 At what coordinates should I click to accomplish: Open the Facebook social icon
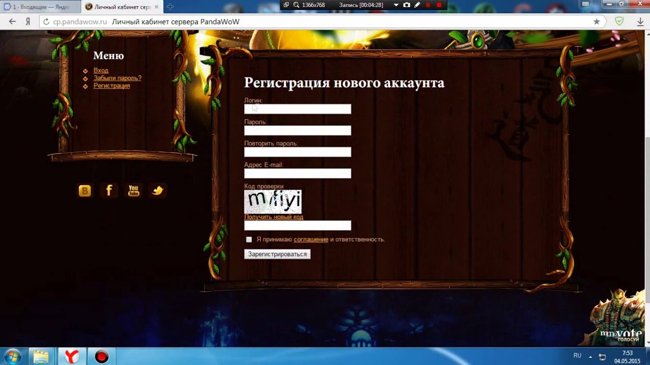coord(109,191)
